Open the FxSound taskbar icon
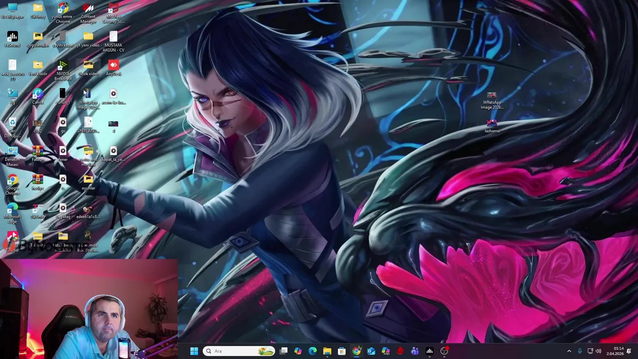This screenshot has height=359, width=638. [429, 351]
